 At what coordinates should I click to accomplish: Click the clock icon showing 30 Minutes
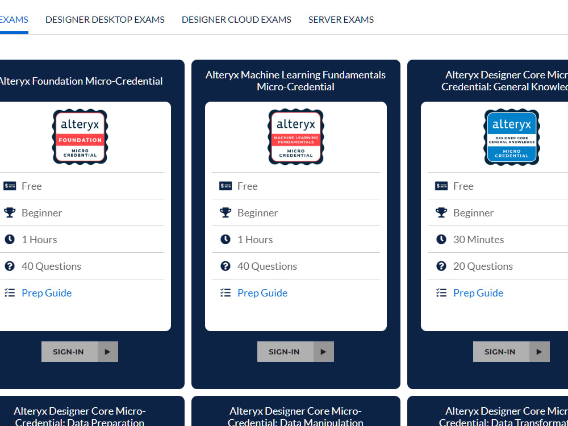[441, 239]
